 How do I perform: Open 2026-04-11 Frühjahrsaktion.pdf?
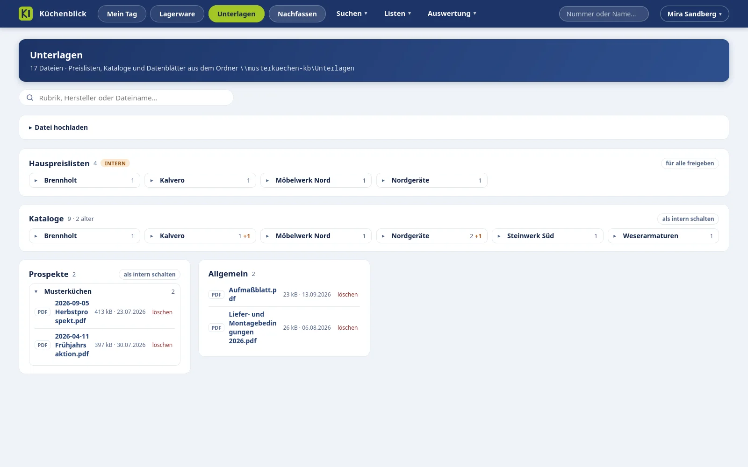coord(72,345)
